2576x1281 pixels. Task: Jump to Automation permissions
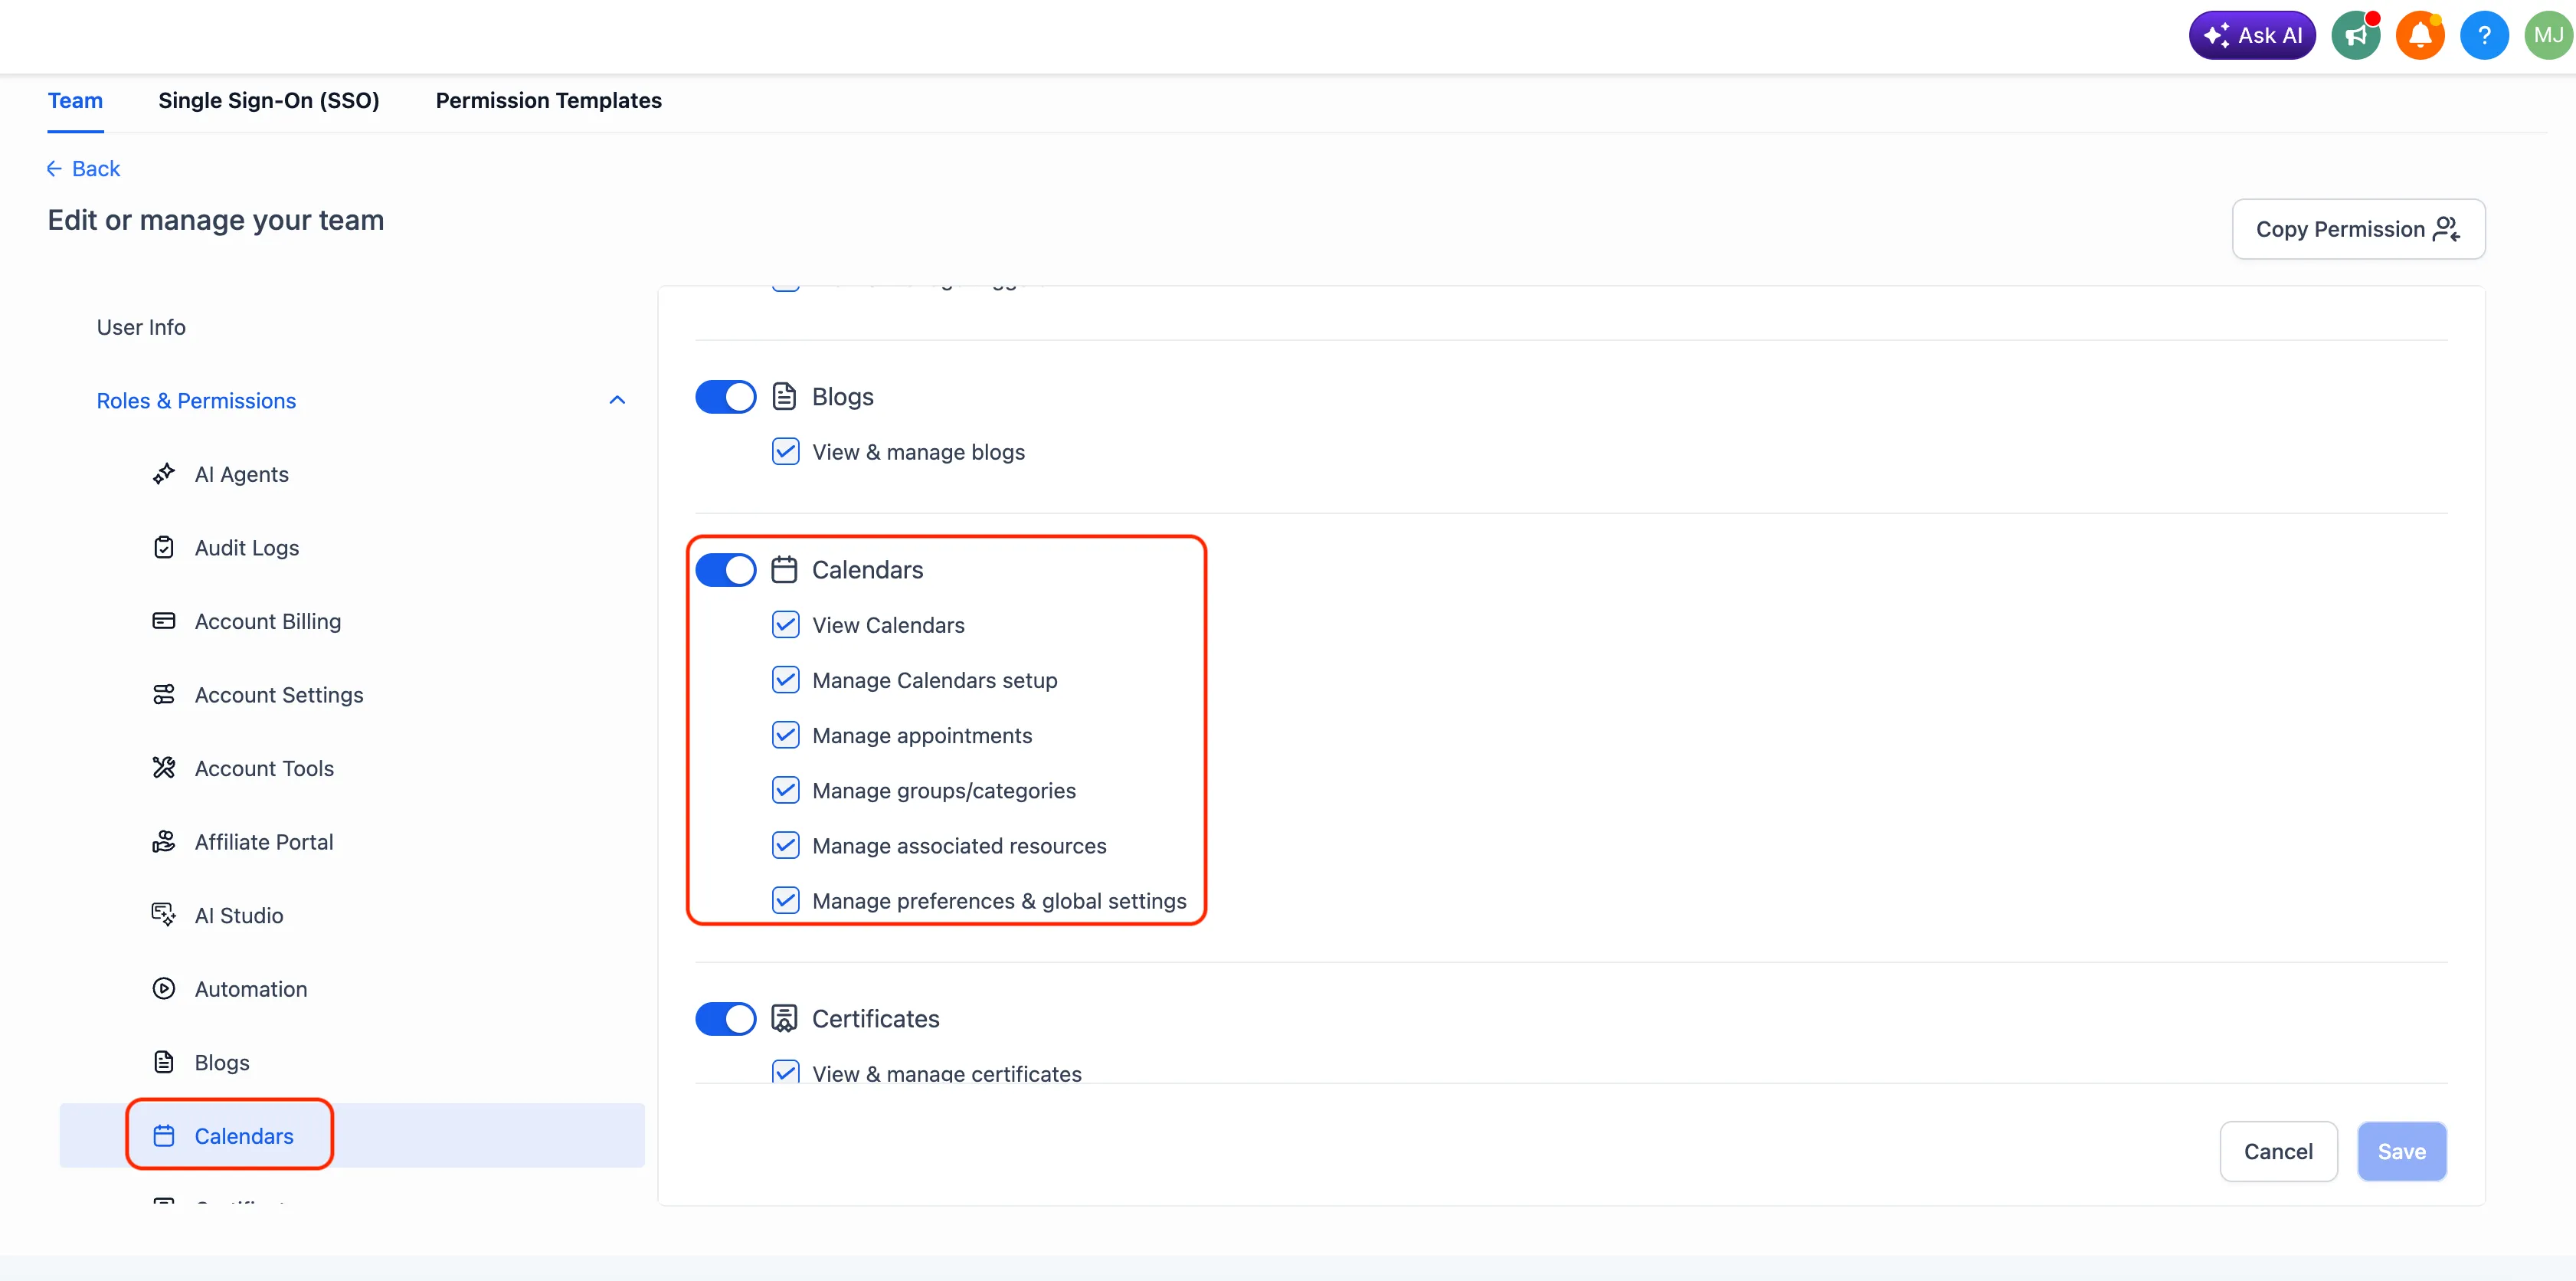[250, 988]
